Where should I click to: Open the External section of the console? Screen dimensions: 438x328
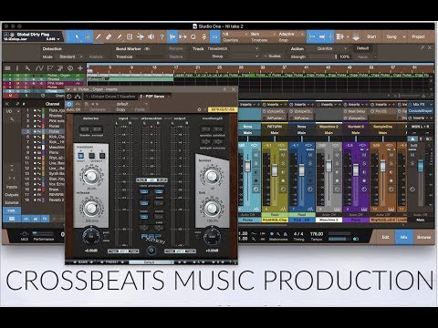point(12,202)
